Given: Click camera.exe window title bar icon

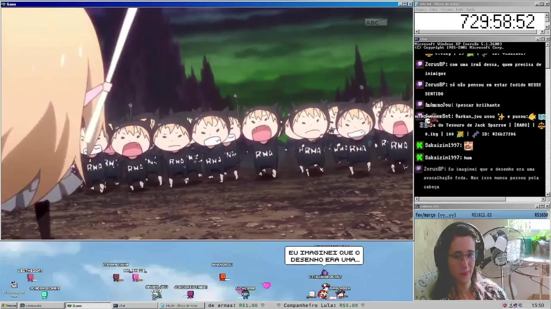Looking at the screenshot, I should (417, 206).
